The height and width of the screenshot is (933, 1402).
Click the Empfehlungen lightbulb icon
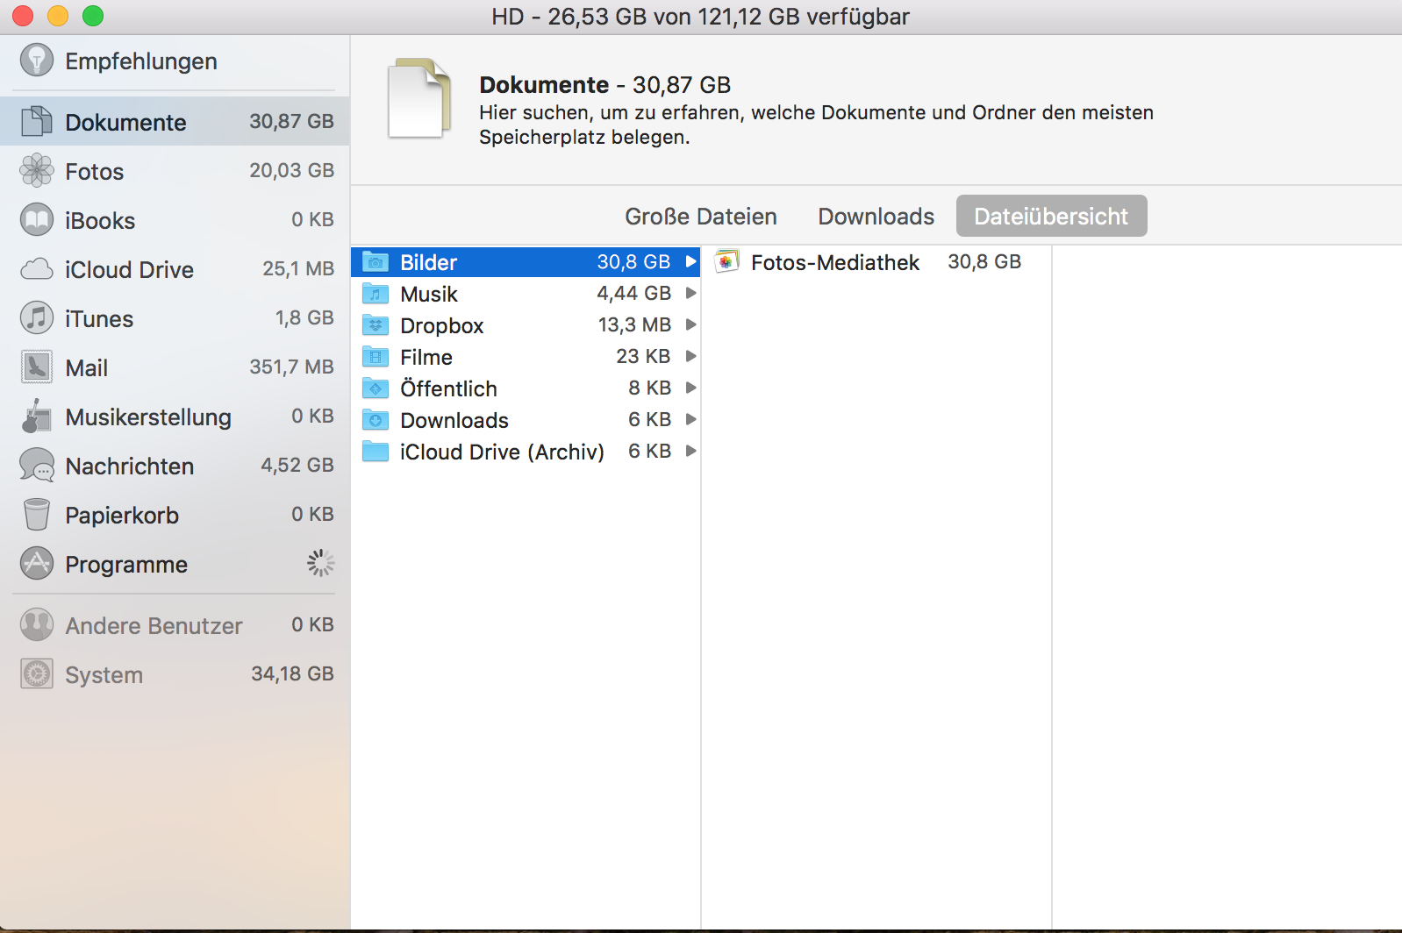(x=37, y=61)
